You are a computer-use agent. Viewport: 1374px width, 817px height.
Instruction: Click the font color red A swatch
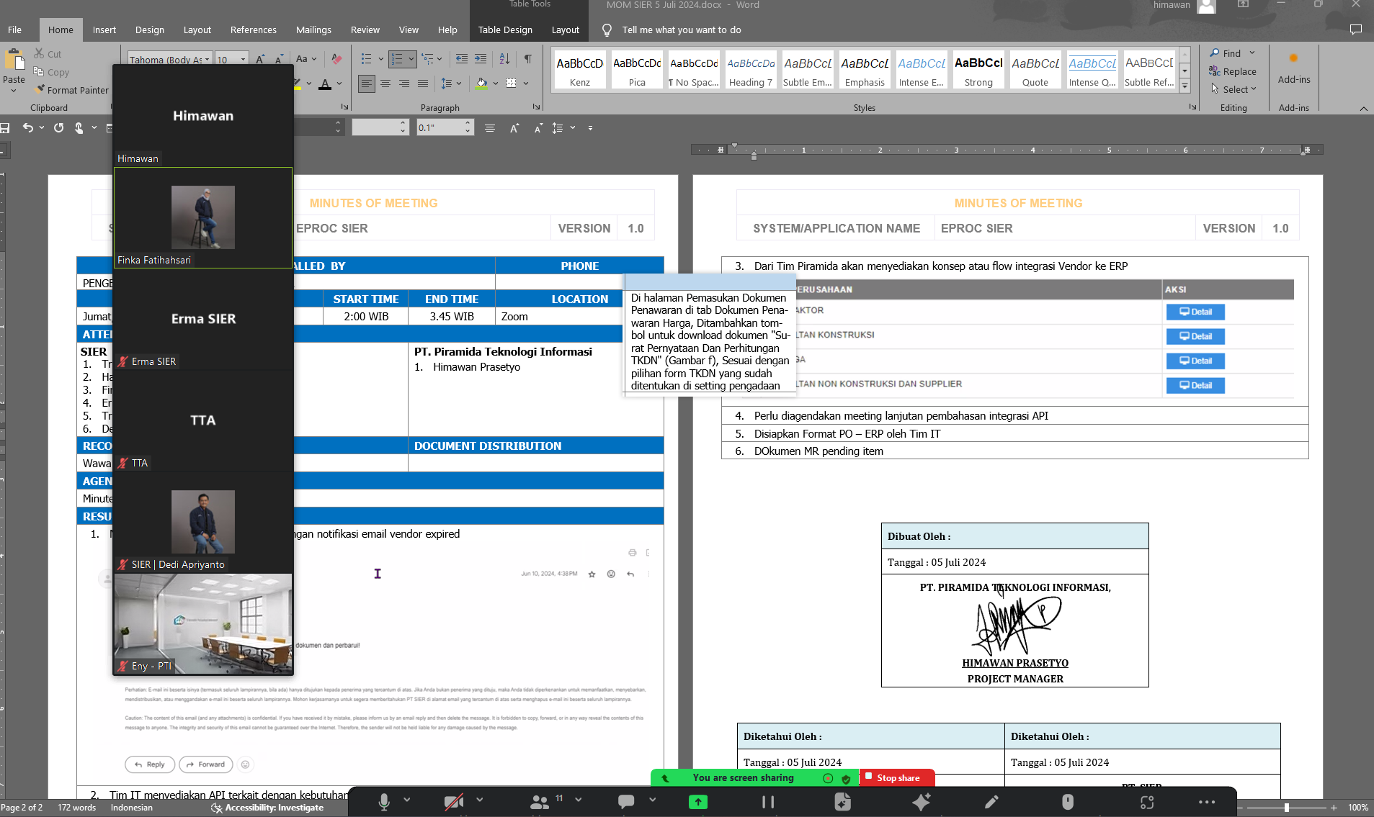pyautogui.click(x=325, y=83)
